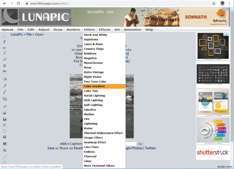Choose Black and White filter
The image size is (234, 169).
104,35
